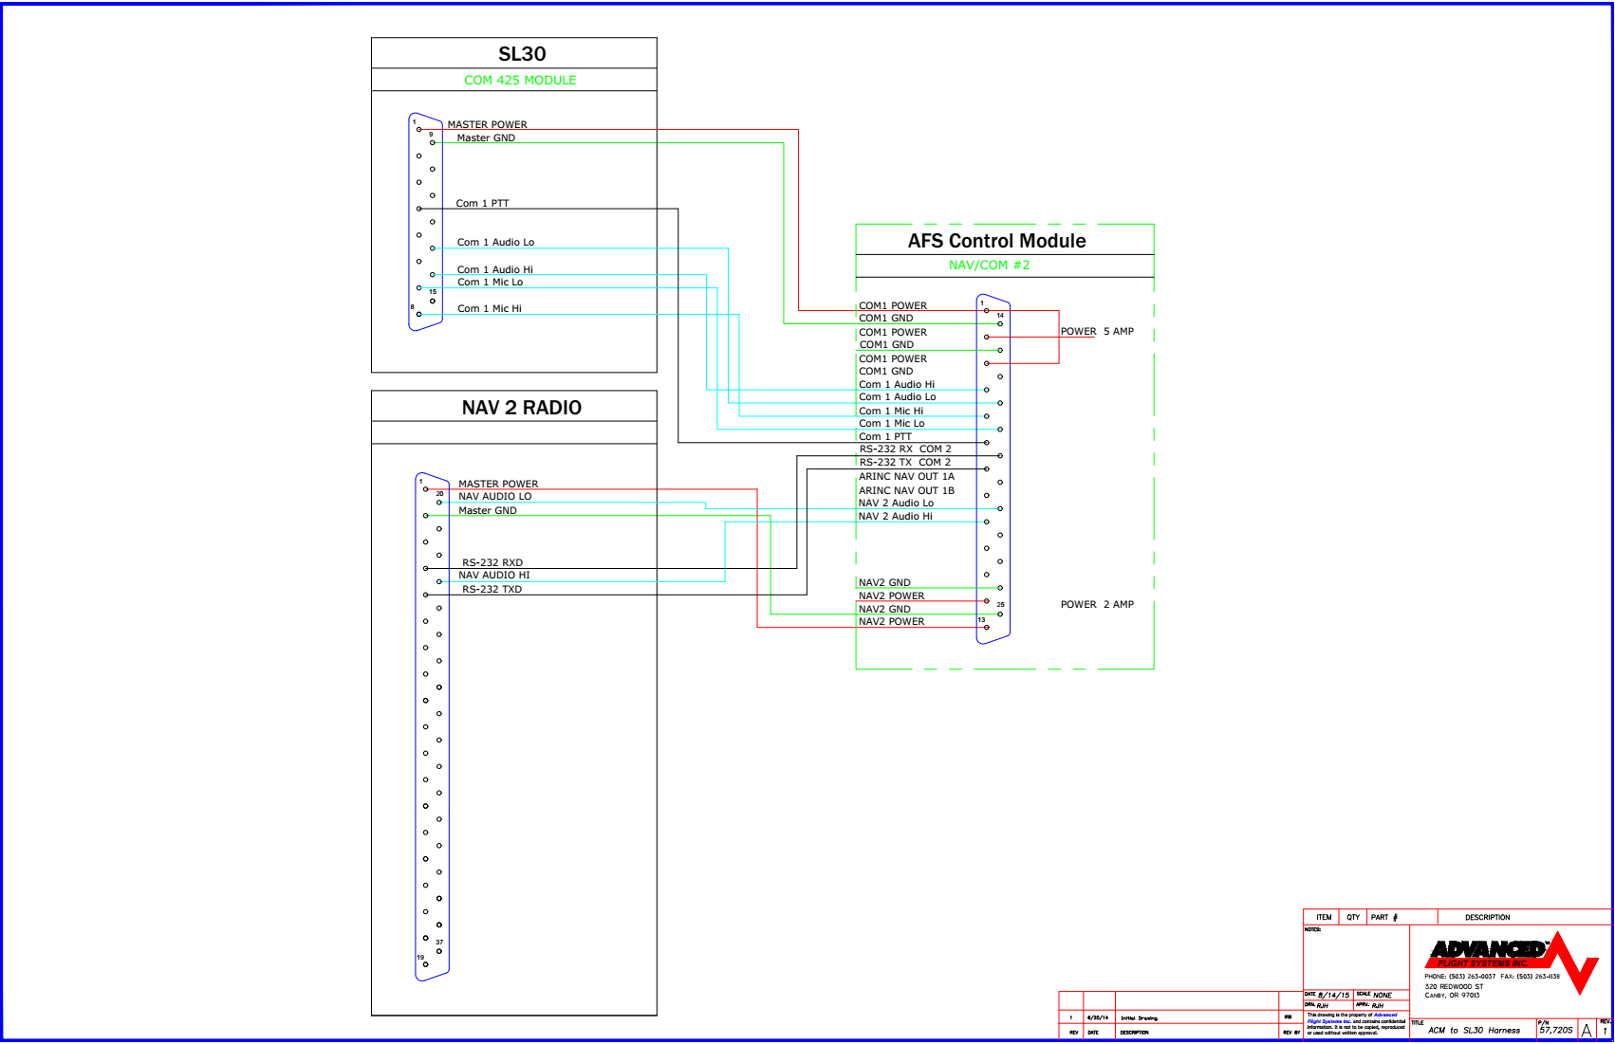Click the 'RS-232 TXD' label
Screen dimensions: 1615x1044
coord(492,589)
